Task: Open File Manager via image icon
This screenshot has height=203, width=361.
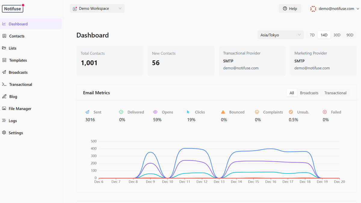Action: pyautogui.click(x=4, y=109)
